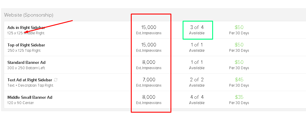
Task: Click the $50 price for Ads in Right Sidebar
Action: [239, 27]
